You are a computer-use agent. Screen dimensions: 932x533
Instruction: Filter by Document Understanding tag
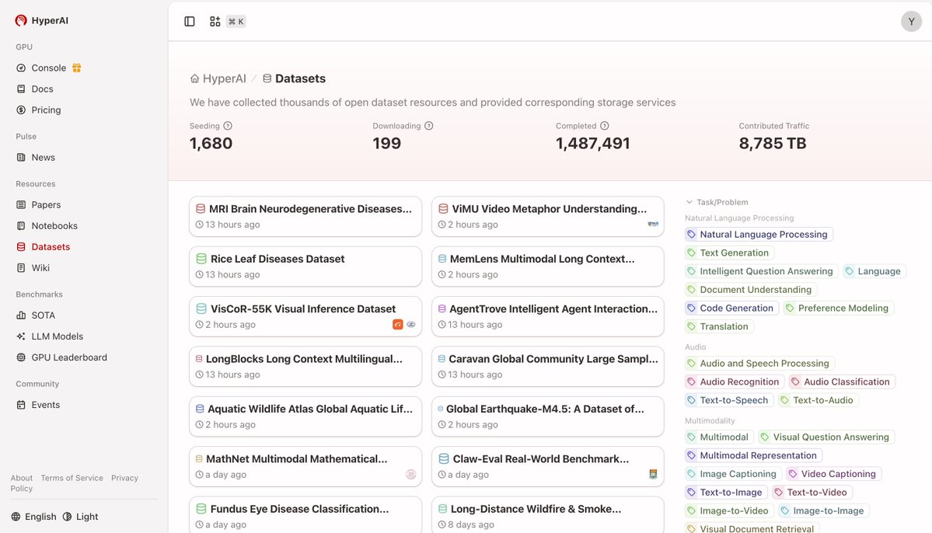point(751,289)
